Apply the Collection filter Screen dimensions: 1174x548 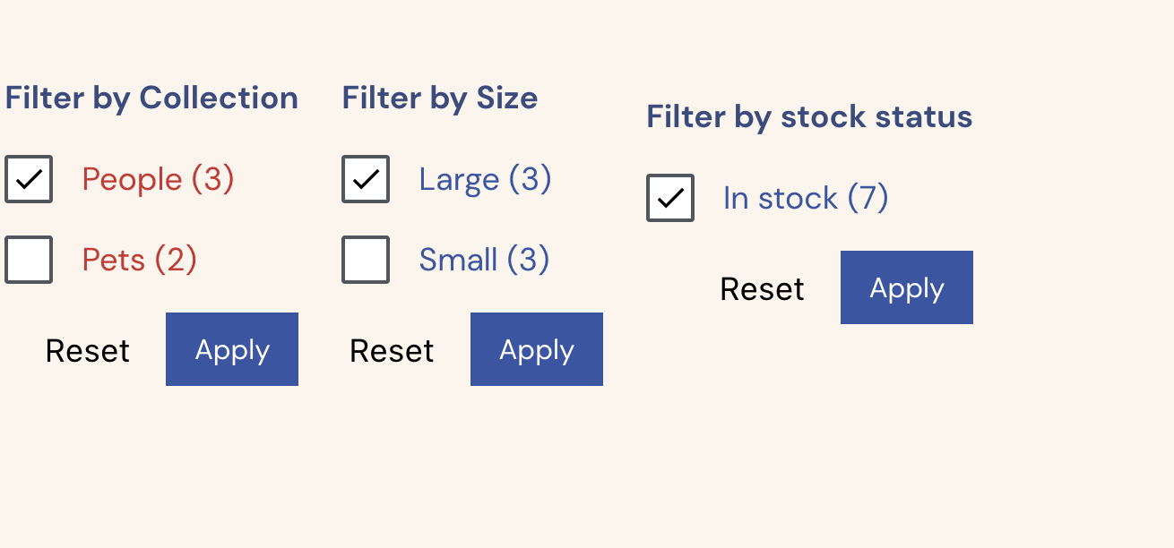pos(231,349)
